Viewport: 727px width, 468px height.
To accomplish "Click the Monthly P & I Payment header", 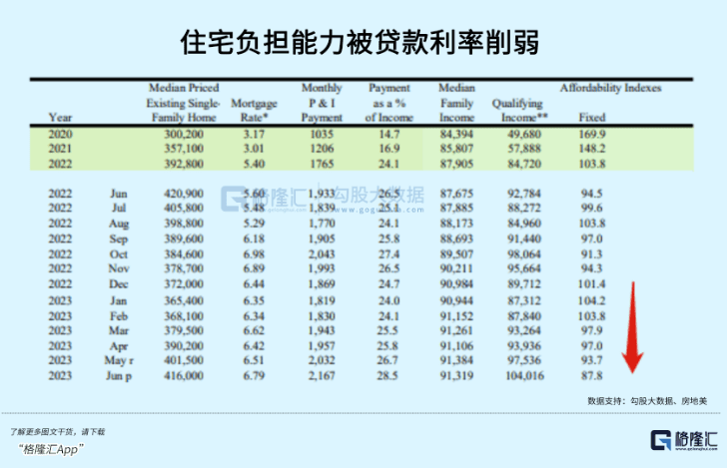I will coord(322,103).
